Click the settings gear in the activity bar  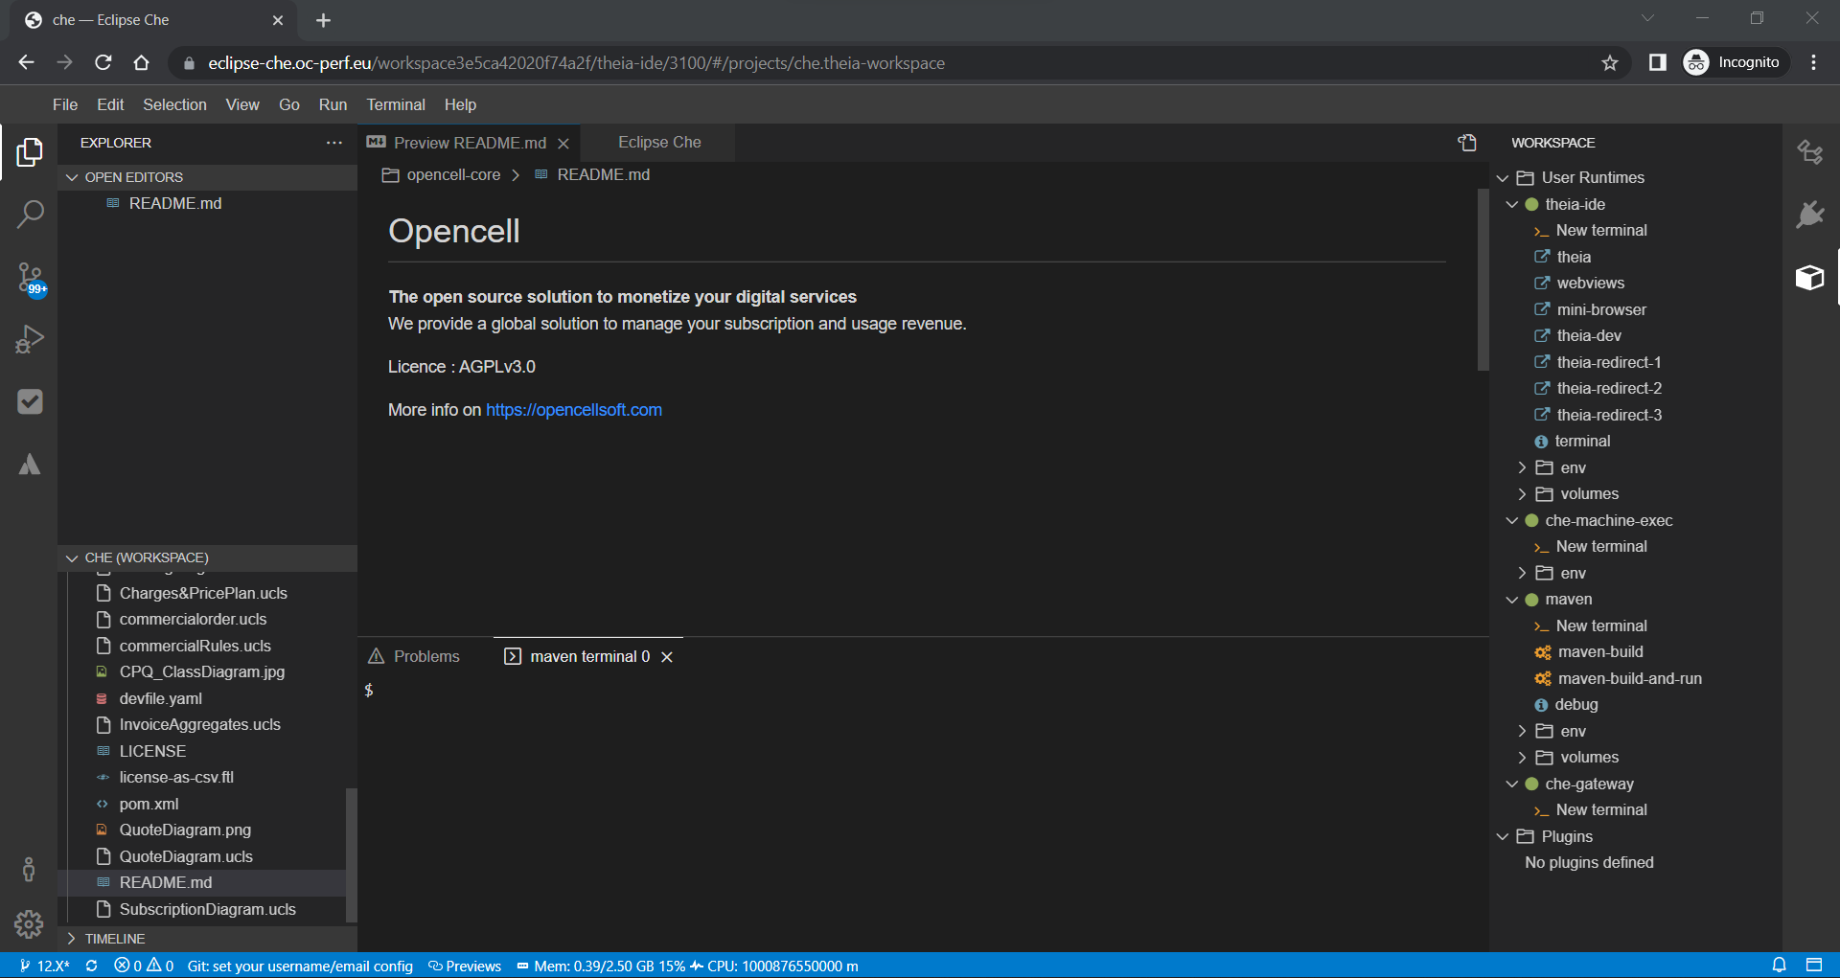tap(29, 923)
